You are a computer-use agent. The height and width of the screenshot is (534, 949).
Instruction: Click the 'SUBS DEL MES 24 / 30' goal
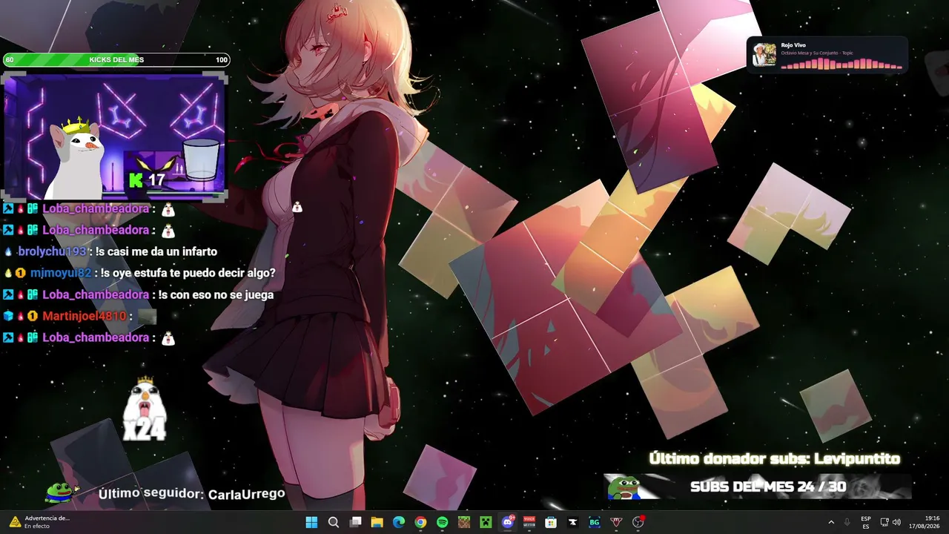point(768,487)
